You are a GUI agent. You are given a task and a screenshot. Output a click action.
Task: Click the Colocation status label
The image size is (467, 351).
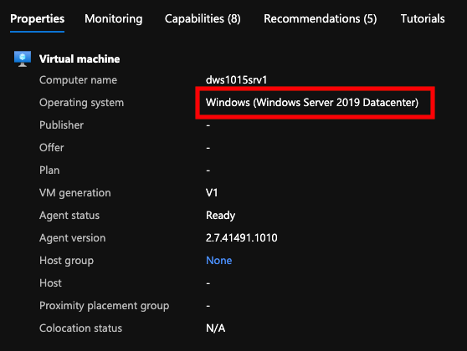click(80, 328)
